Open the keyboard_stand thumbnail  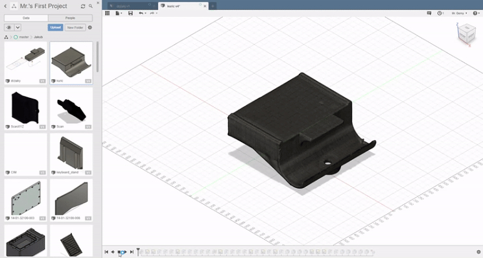(71, 154)
